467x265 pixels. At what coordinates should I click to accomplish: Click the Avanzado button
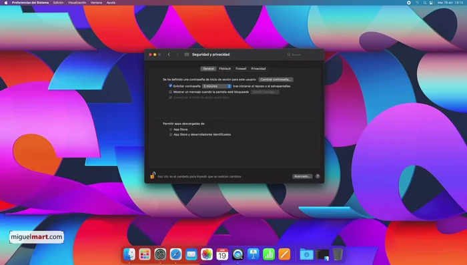point(302,176)
